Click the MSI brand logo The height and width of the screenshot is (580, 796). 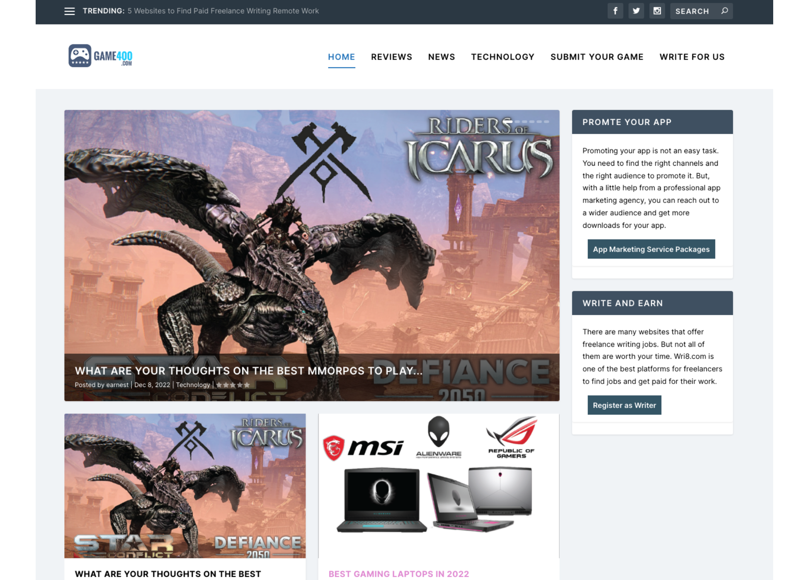click(365, 447)
